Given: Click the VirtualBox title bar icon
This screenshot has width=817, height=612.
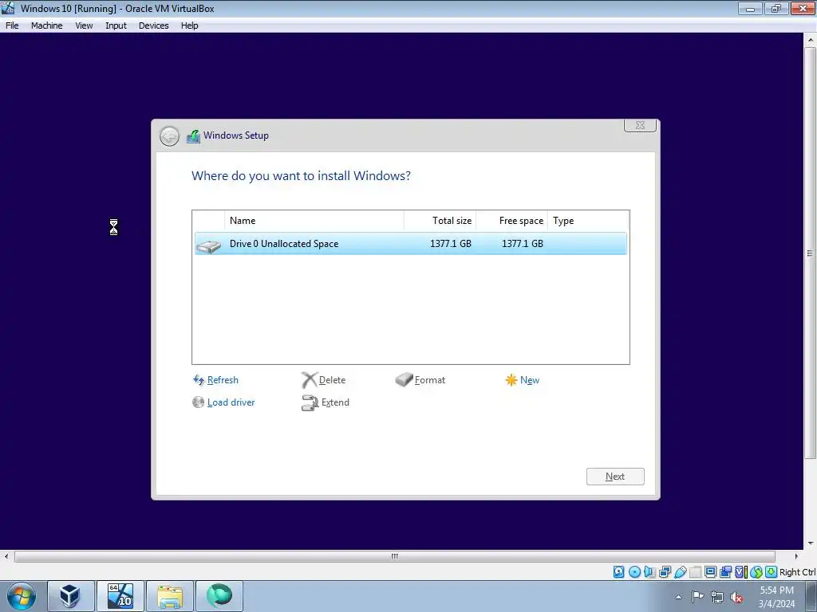Looking at the screenshot, I should (8, 8).
